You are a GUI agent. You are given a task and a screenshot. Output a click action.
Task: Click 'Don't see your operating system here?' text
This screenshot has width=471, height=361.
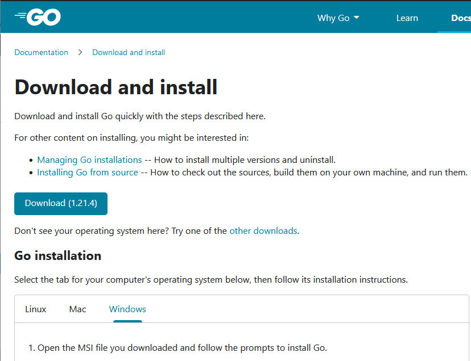tap(92, 231)
